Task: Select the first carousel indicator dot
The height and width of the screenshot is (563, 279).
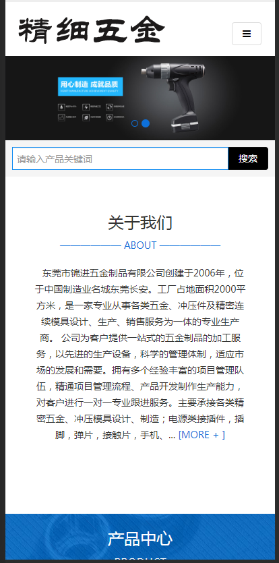Action: pyautogui.click(x=135, y=123)
